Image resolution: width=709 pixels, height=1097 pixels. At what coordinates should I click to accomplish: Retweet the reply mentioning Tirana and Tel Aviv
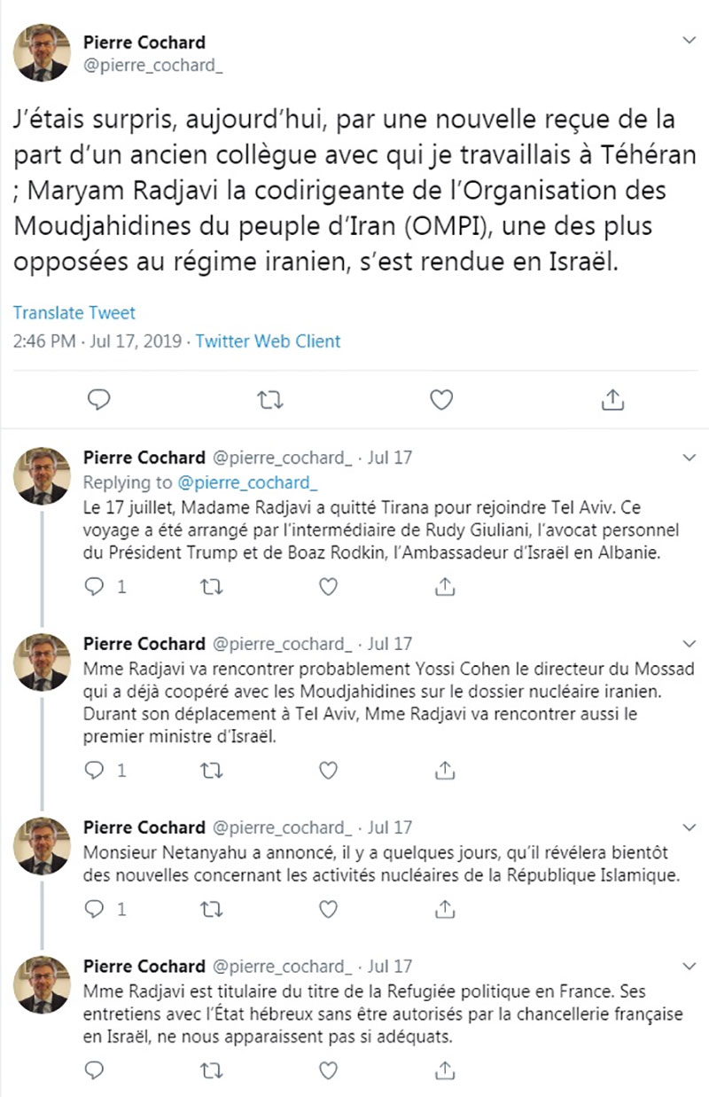click(212, 586)
